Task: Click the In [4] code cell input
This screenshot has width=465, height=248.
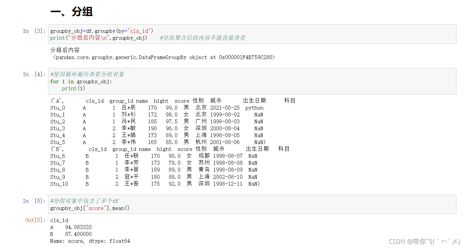Action: (x=252, y=81)
